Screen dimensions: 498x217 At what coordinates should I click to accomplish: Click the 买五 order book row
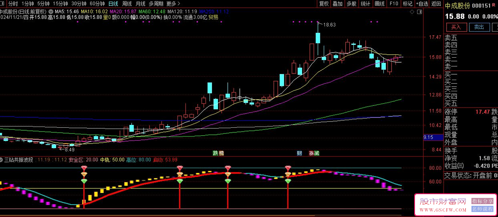[x=471, y=103]
